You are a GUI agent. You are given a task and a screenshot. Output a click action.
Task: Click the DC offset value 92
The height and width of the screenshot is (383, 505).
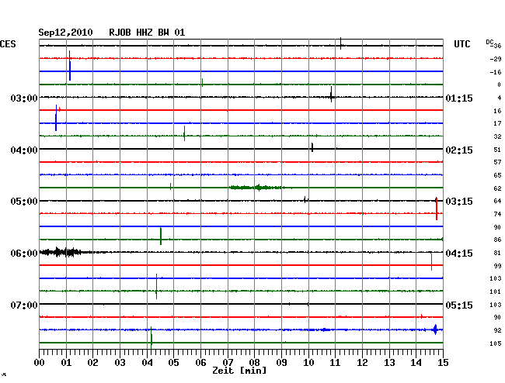[x=497, y=330]
